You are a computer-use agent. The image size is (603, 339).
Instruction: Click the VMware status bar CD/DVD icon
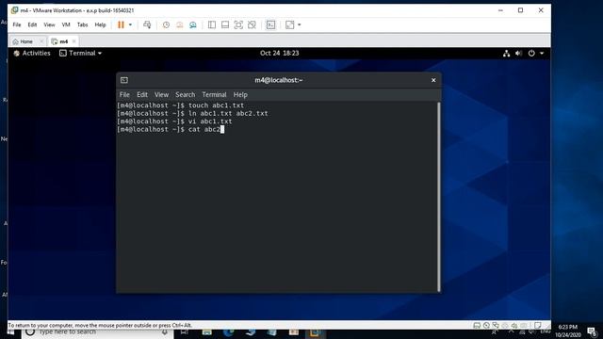[486, 325]
